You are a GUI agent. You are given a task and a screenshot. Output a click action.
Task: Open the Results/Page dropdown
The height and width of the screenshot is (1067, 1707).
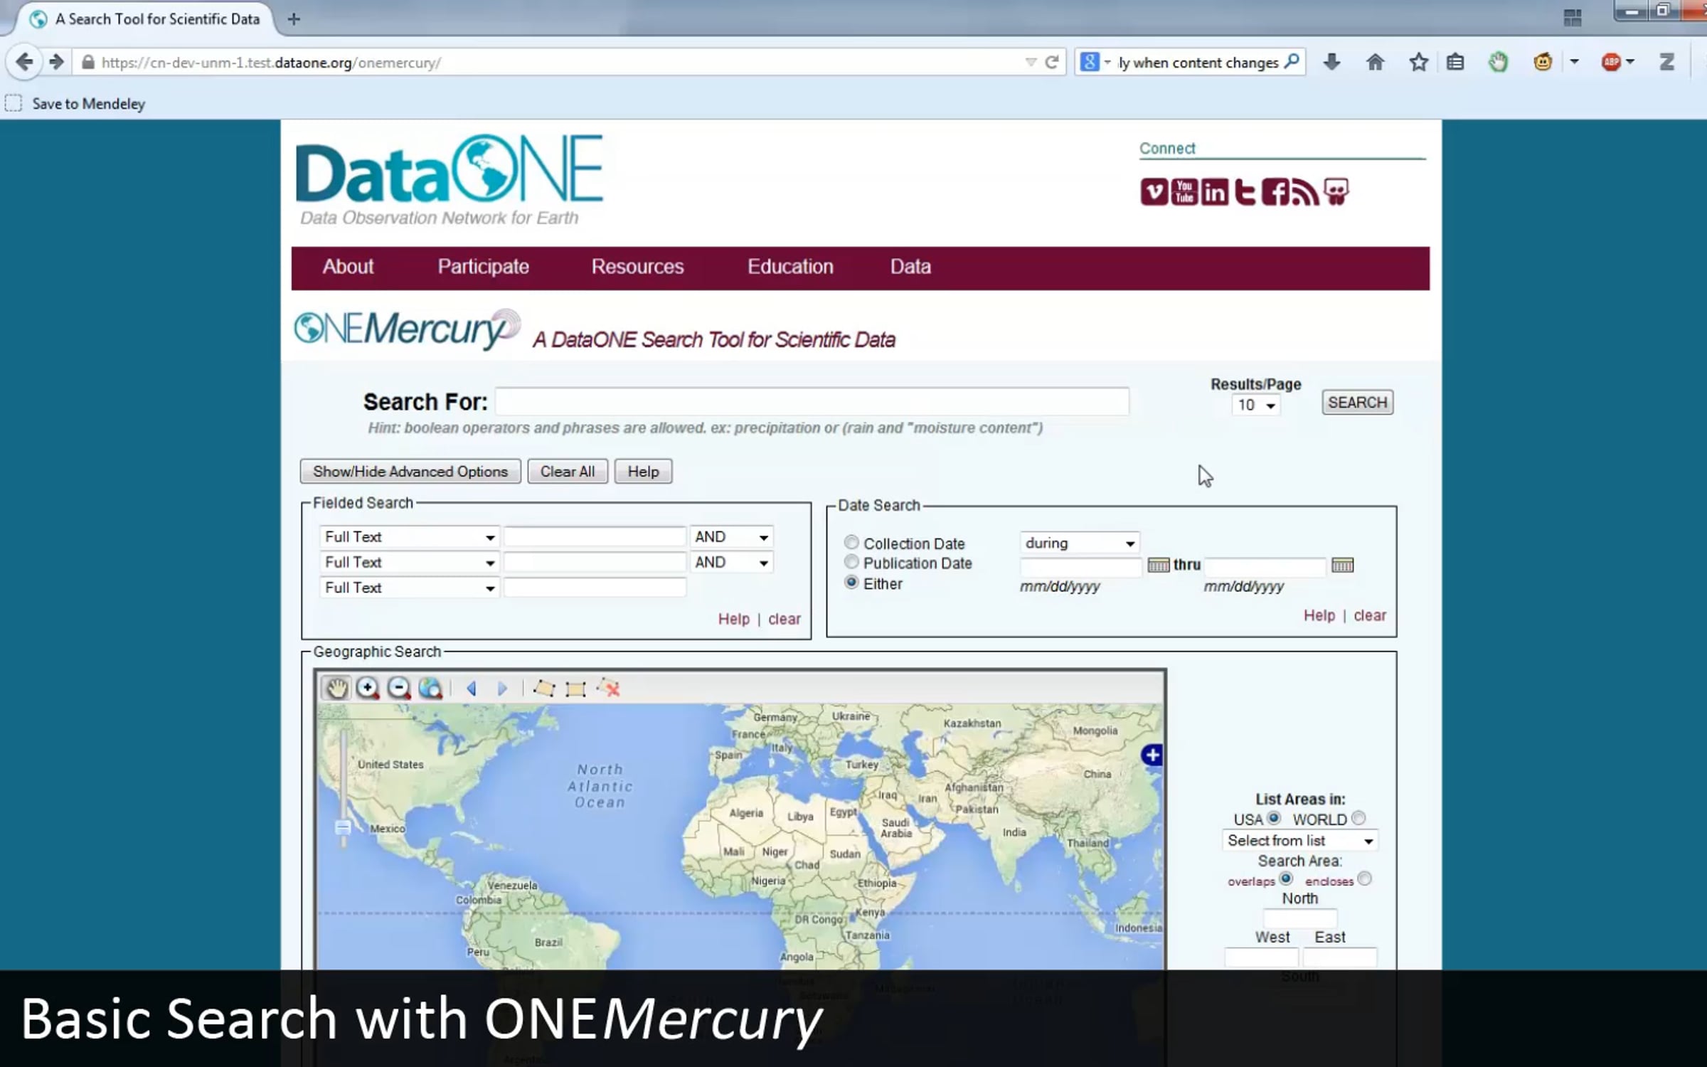(1255, 405)
